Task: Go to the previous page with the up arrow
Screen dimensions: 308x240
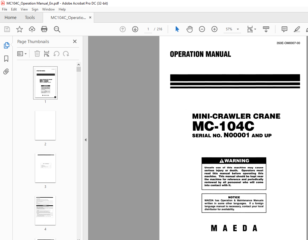Action: coord(123,29)
